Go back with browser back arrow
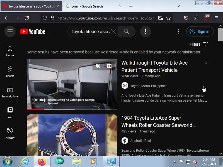Screen dimensions: 223x167 click(x=6, y=18)
